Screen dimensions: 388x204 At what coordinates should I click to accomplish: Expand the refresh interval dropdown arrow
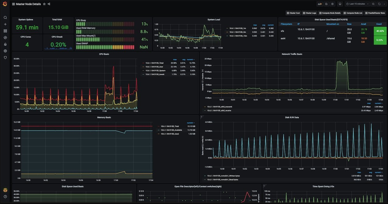[x=384, y=4]
